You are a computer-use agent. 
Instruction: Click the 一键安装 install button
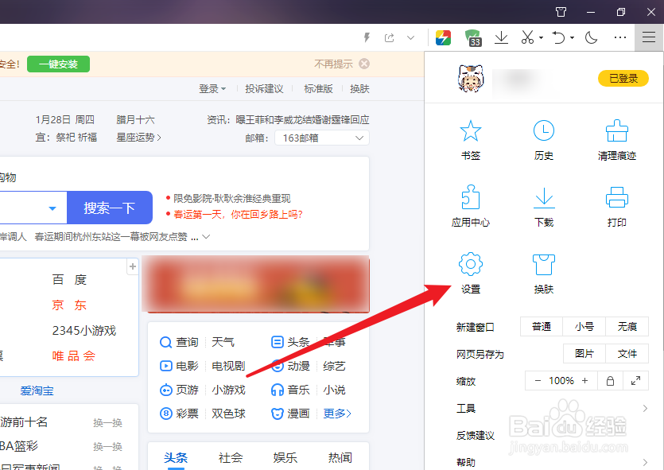(58, 64)
